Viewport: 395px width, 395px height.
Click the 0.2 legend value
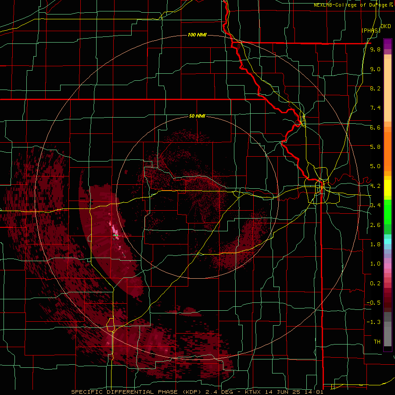tap(375, 284)
